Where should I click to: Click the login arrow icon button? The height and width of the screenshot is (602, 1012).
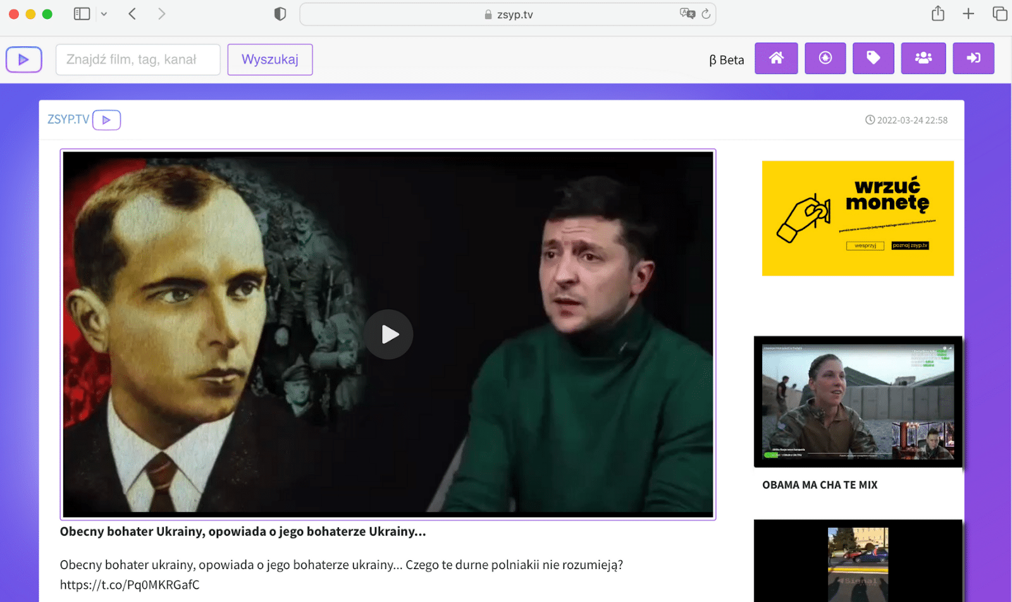(x=973, y=59)
